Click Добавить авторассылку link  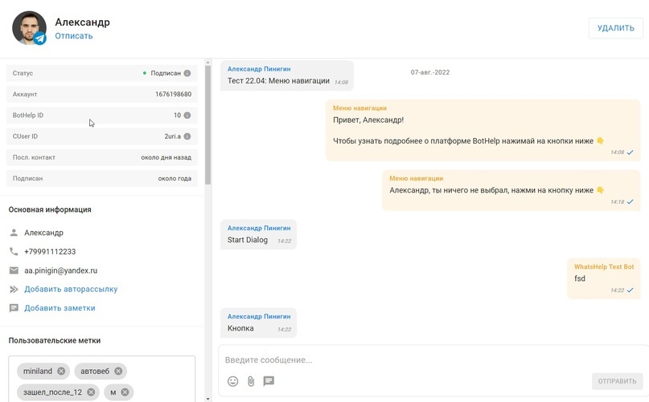[71, 289]
